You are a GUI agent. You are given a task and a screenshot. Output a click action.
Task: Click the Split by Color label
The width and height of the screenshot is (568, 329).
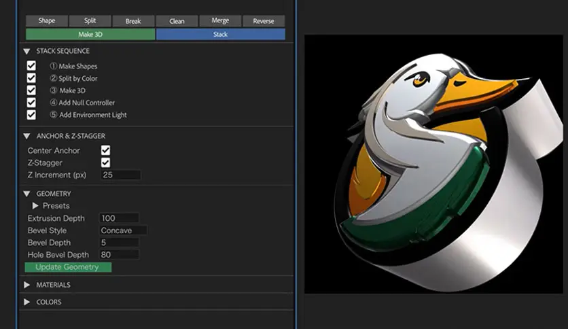coord(78,78)
